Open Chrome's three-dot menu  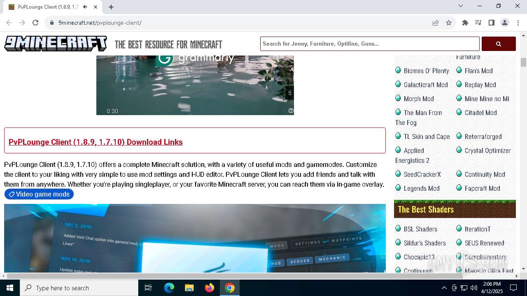518,23
